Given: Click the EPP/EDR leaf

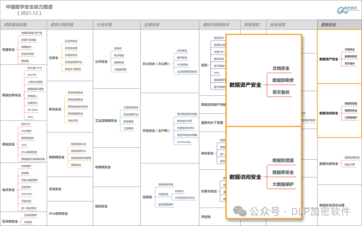Looking at the screenshot, I should pos(26,194).
